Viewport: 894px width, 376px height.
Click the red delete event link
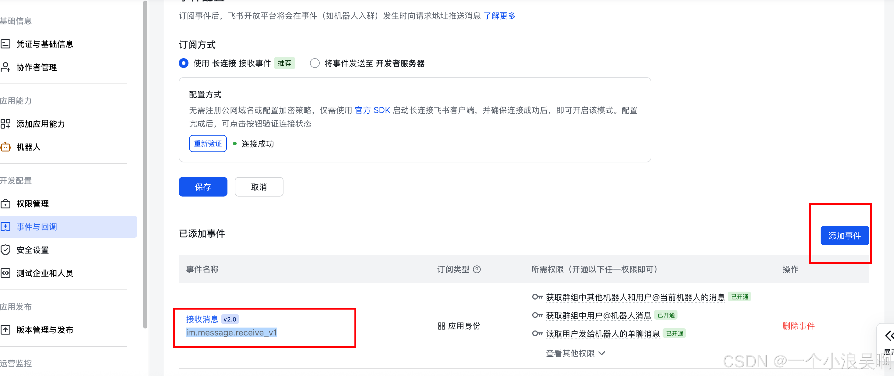(x=798, y=326)
